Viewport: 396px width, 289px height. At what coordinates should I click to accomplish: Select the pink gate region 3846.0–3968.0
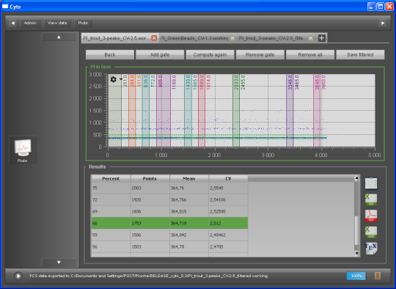pos(317,111)
